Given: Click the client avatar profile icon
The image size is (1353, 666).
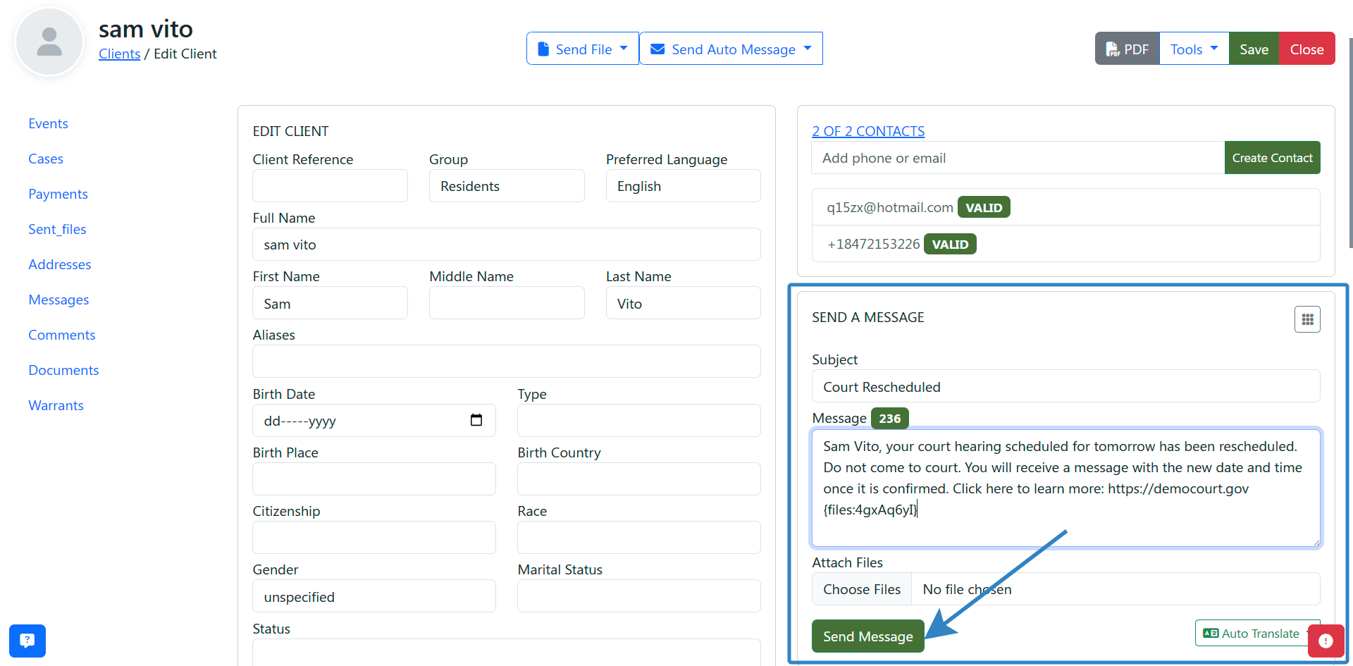Looking at the screenshot, I should [49, 42].
